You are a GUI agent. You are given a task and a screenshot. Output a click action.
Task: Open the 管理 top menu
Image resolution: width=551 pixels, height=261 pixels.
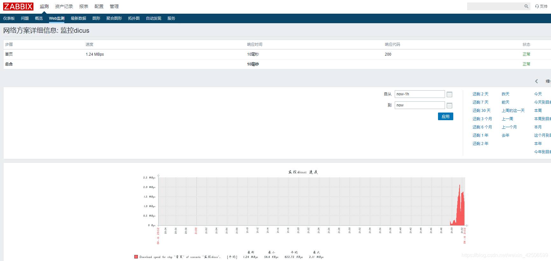coord(114,6)
